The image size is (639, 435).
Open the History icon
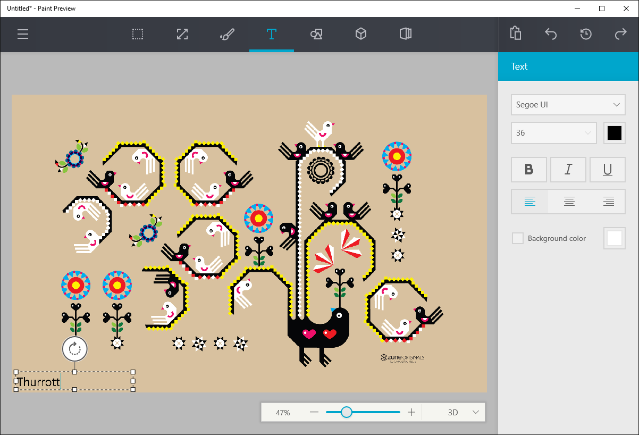coord(585,35)
